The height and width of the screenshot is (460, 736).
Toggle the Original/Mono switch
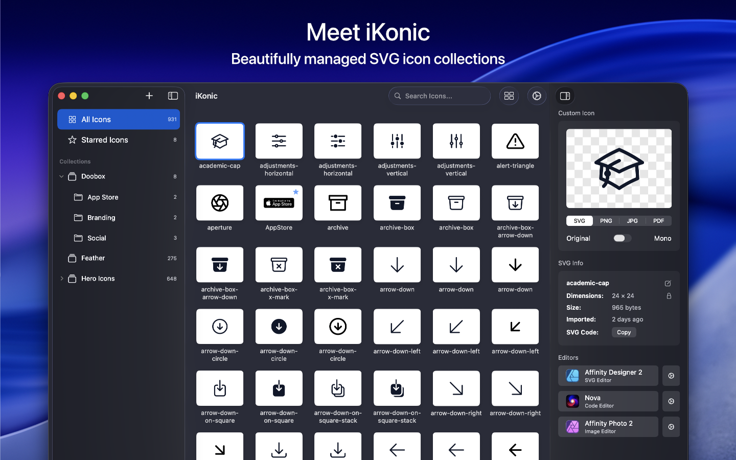(623, 238)
